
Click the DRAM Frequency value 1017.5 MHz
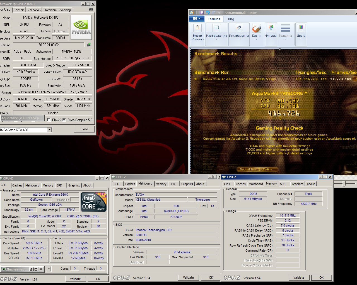(x=288, y=215)
